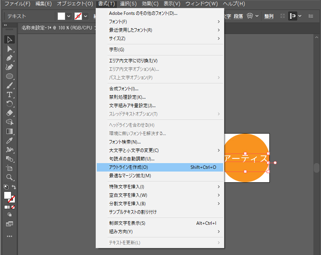Click the stroke none swatch in control bar

click(x=78, y=16)
